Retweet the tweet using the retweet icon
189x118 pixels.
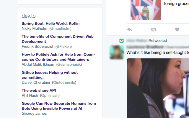click(x=154, y=29)
